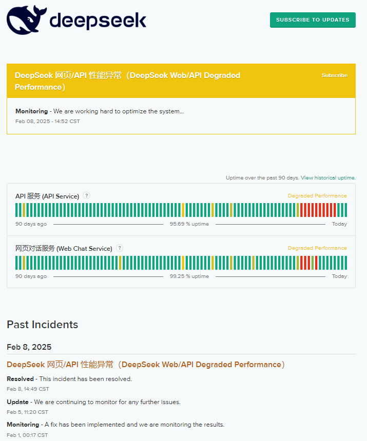Click 'Uptime over the past 90 days' text
Viewport: 367px width, 441px height.
click(262, 178)
